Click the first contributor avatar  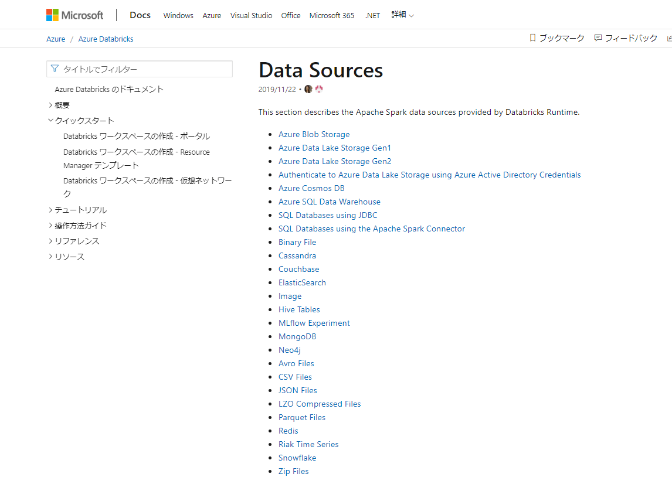[308, 90]
